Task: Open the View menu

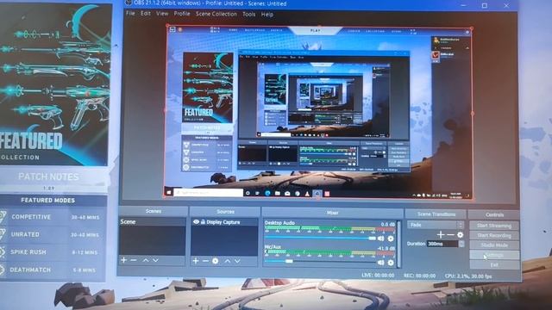Action: 162,14
